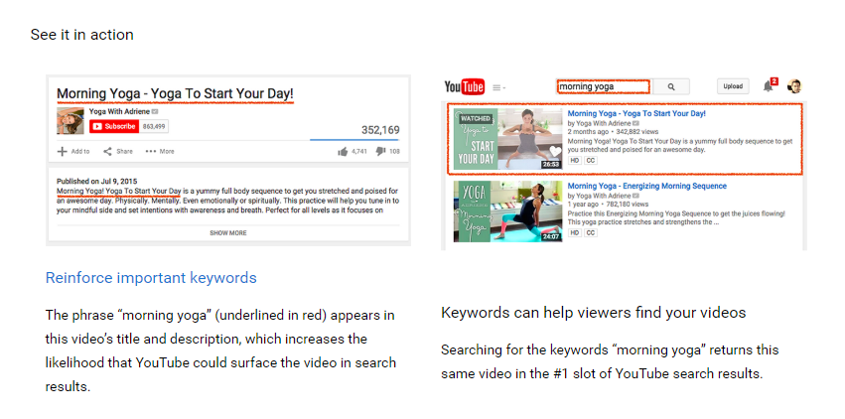This screenshot has height=419, width=845.
Task: Click the CC badge on Energizing Morning Sequence result
Action: coord(591,232)
